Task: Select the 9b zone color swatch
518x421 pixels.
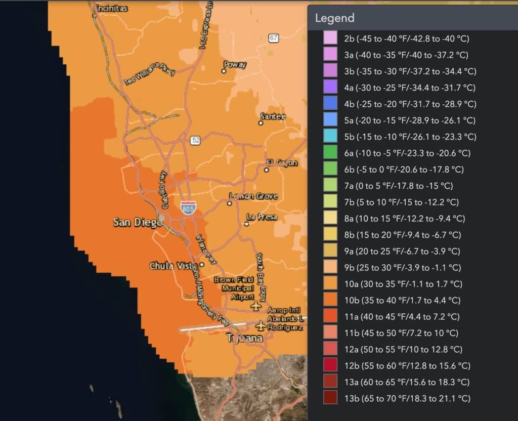Action: click(x=330, y=267)
